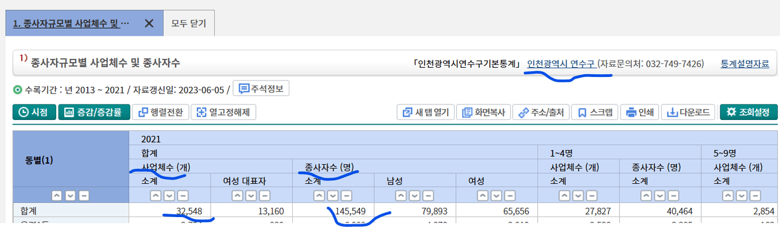The image size is (780, 228).
Task: Copy the screen with 화면복사
Action: 483,112
